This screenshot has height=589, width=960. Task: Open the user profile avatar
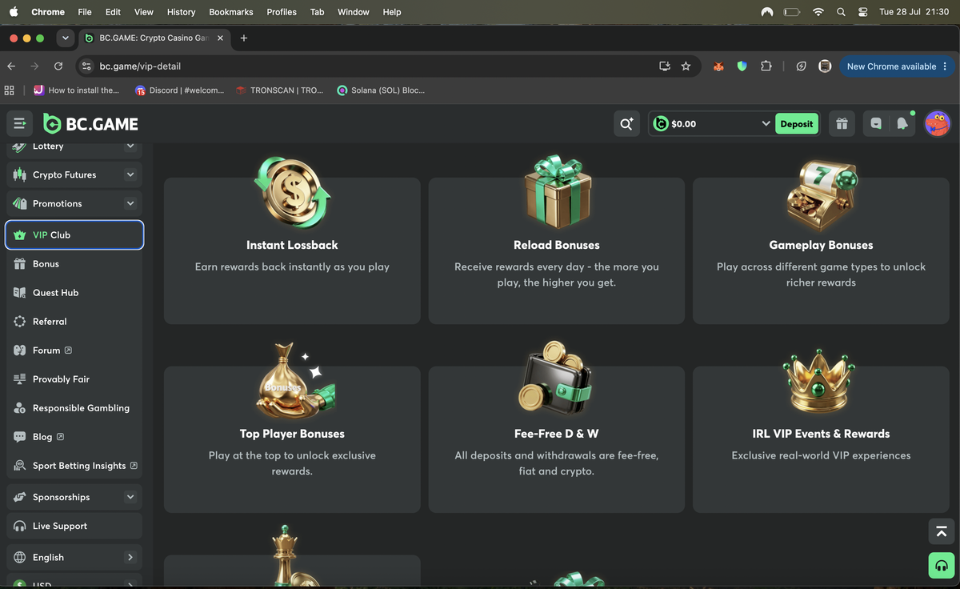pos(938,124)
